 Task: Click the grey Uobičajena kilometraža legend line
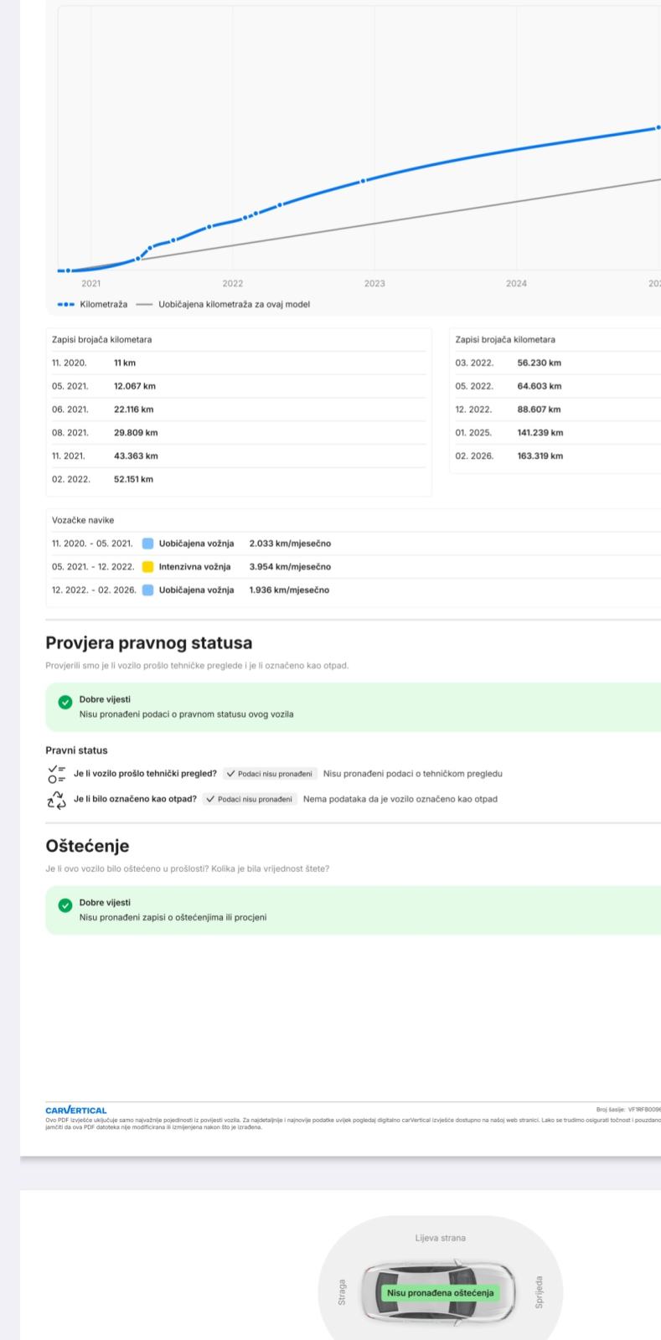click(x=144, y=304)
